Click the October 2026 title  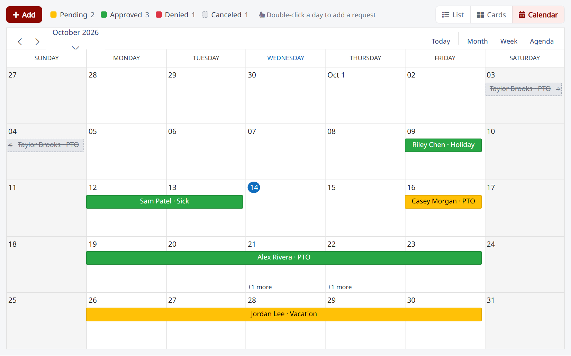click(75, 33)
